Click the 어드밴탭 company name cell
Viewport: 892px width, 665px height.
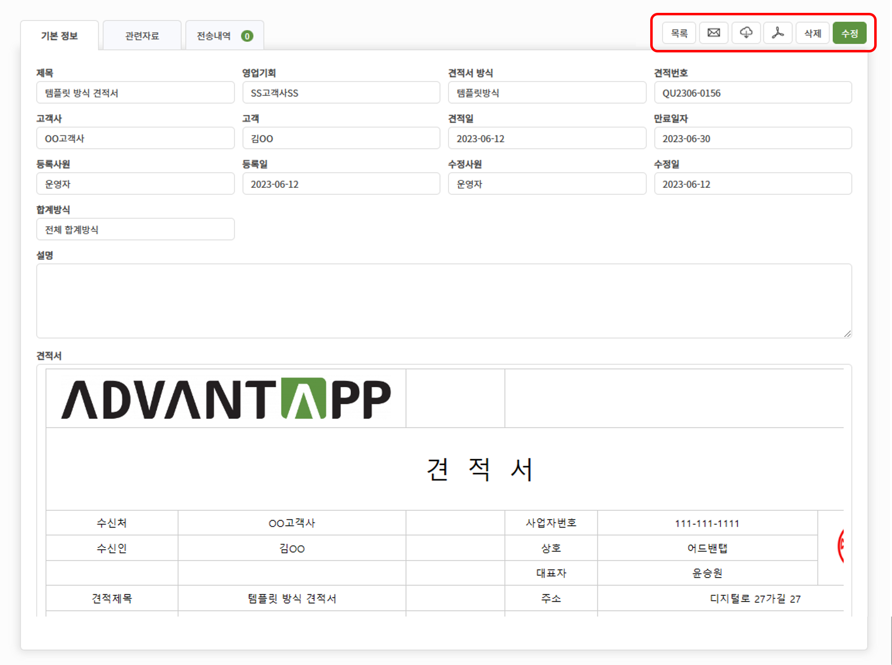pyautogui.click(x=707, y=548)
